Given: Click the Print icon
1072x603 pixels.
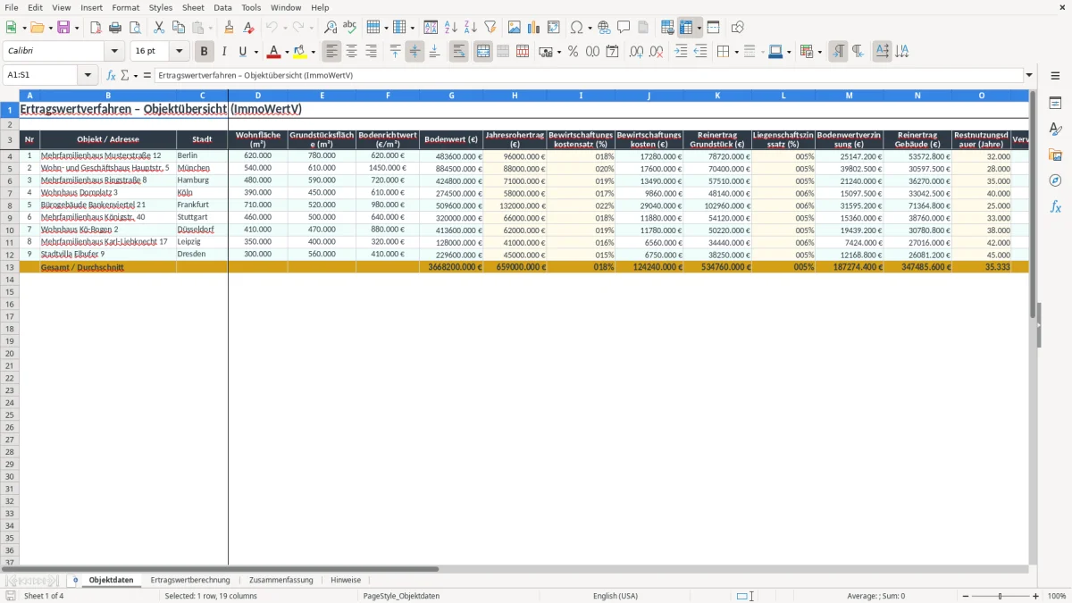Looking at the screenshot, I should coord(115,28).
